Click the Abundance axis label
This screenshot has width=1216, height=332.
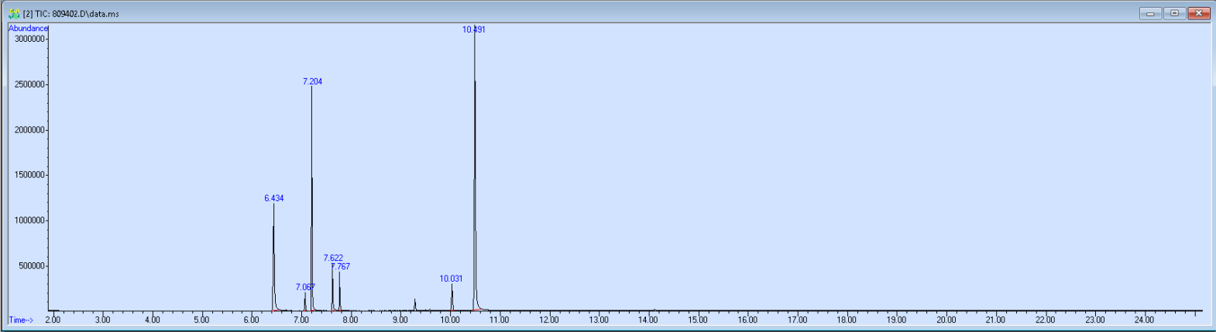pos(28,28)
